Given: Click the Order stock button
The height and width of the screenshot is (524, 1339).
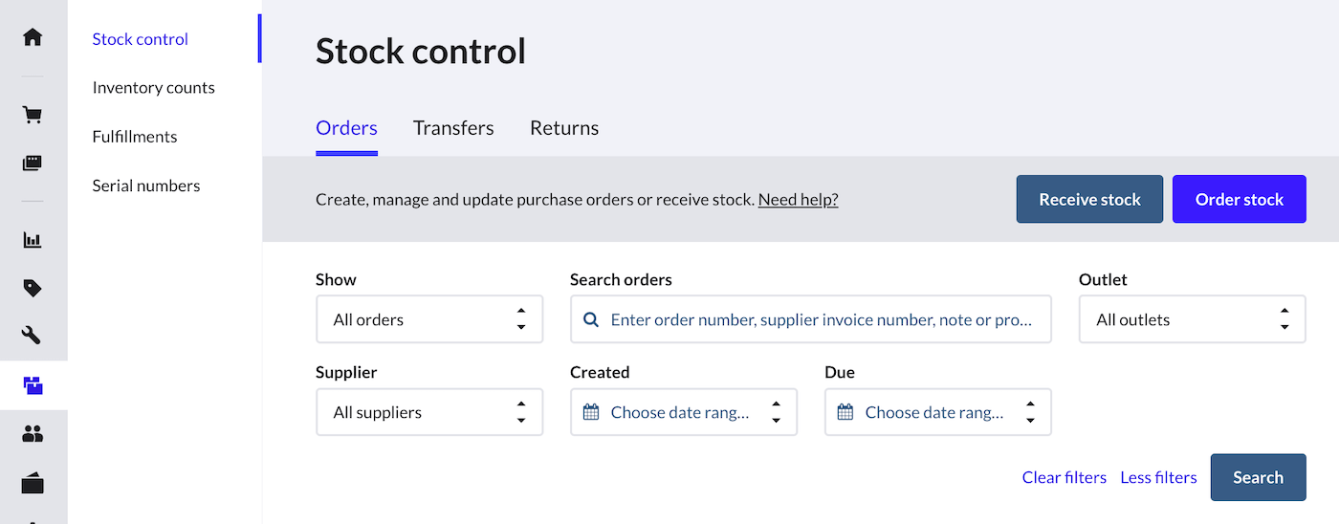Looking at the screenshot, I should [x=1239, y=200].
